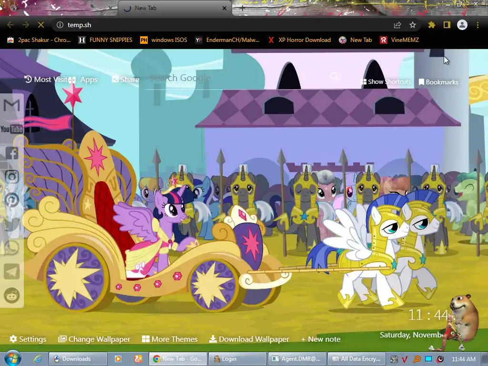The image size is (488, 366).
Task: Open the Facebook sidebar shortcut
Action: coord(11,153)
